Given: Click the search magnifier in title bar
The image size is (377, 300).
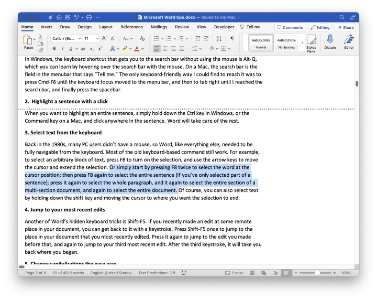Looking at the screenshot, I should pyautogui.click(x=342, y=17).
